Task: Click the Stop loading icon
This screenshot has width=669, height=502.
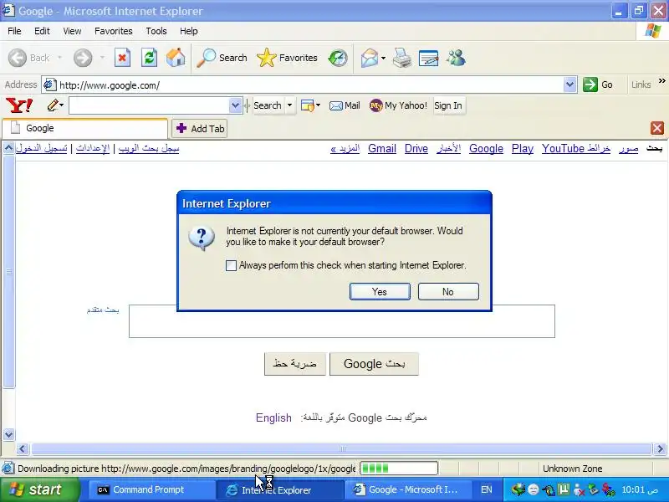Action: tap(122, 58)
